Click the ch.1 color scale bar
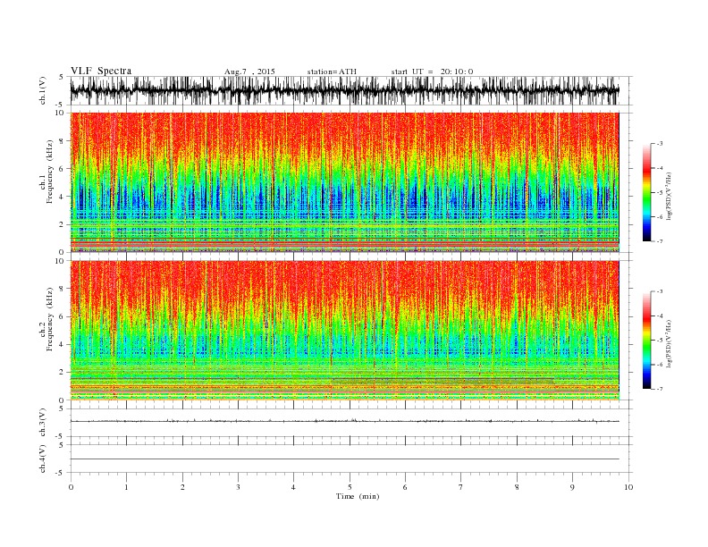Viewport: 708px width, 547px height. point(646,193)
